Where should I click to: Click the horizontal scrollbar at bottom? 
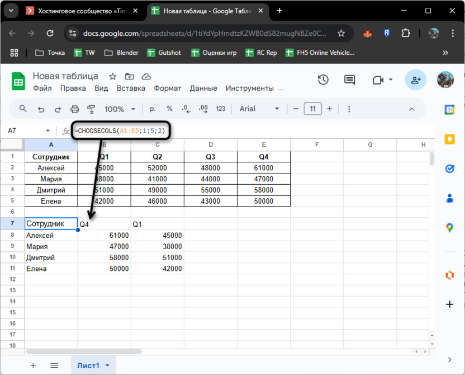(x=84, y=351)
